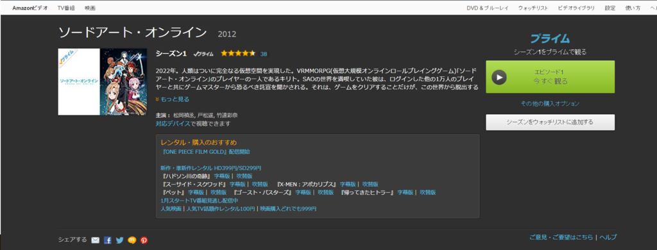Open 設定 in top navigation
Image resolution: width=657 pixels, height=250 pixels.
point(610,8)
